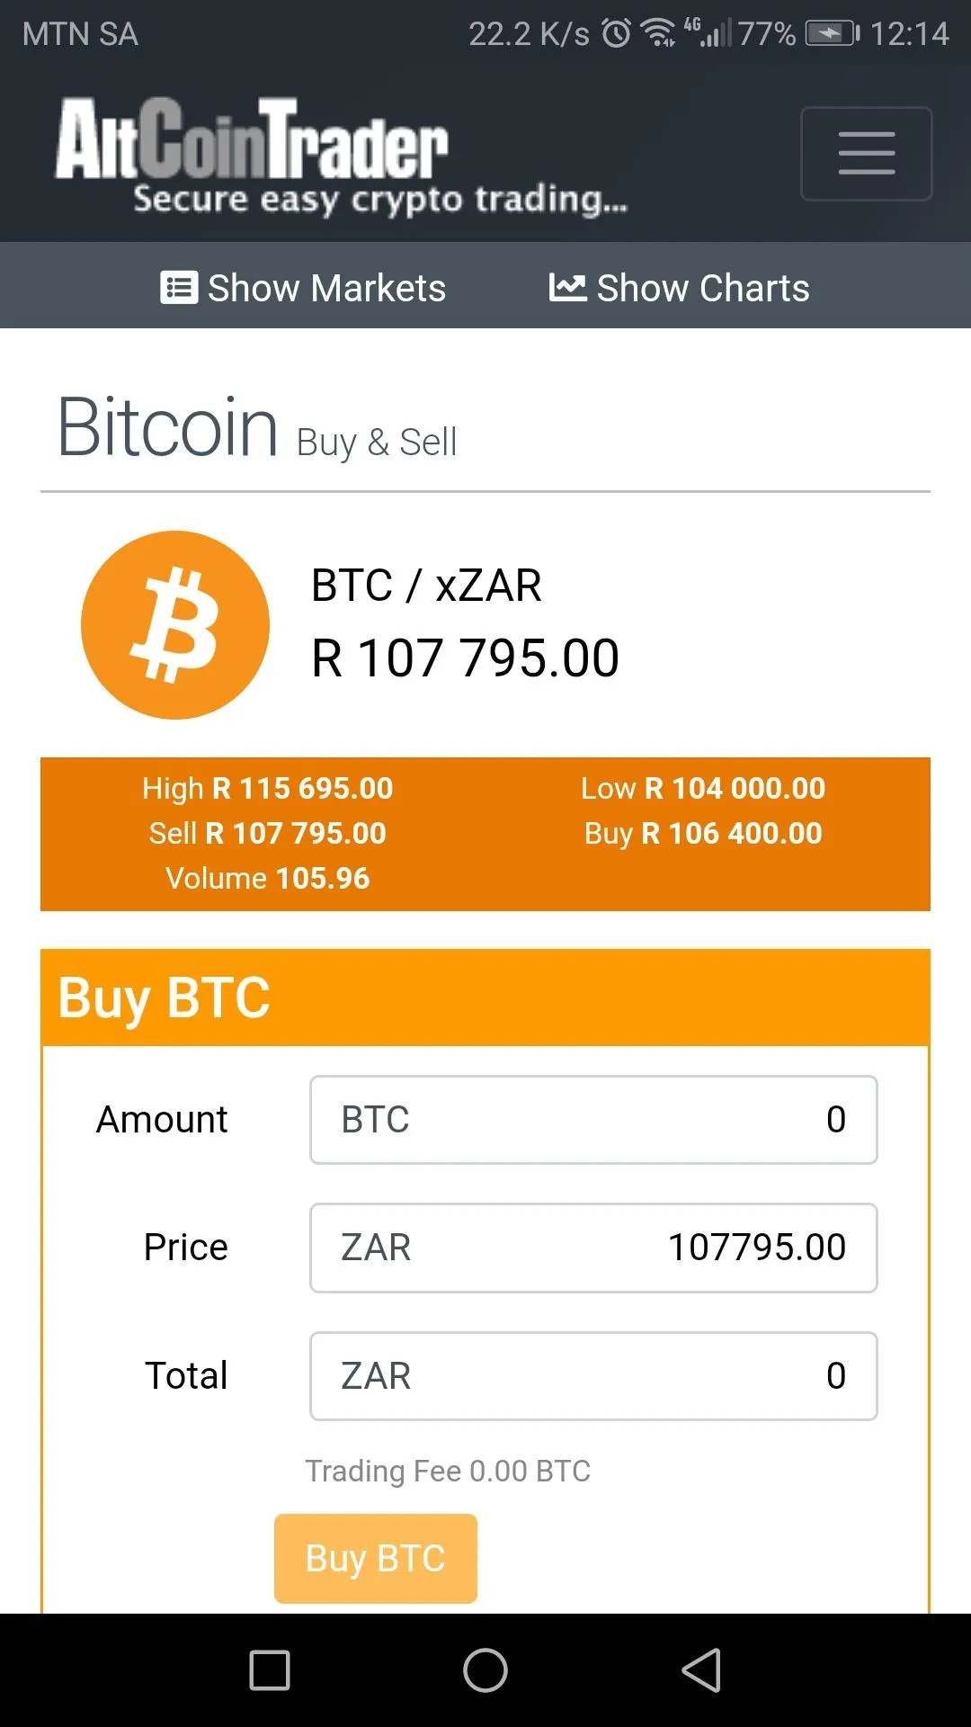The height and width of the screenshot is (1727, 971).
Task: Tap the Show Charts graph icon
Action: [x=567, y=288]
